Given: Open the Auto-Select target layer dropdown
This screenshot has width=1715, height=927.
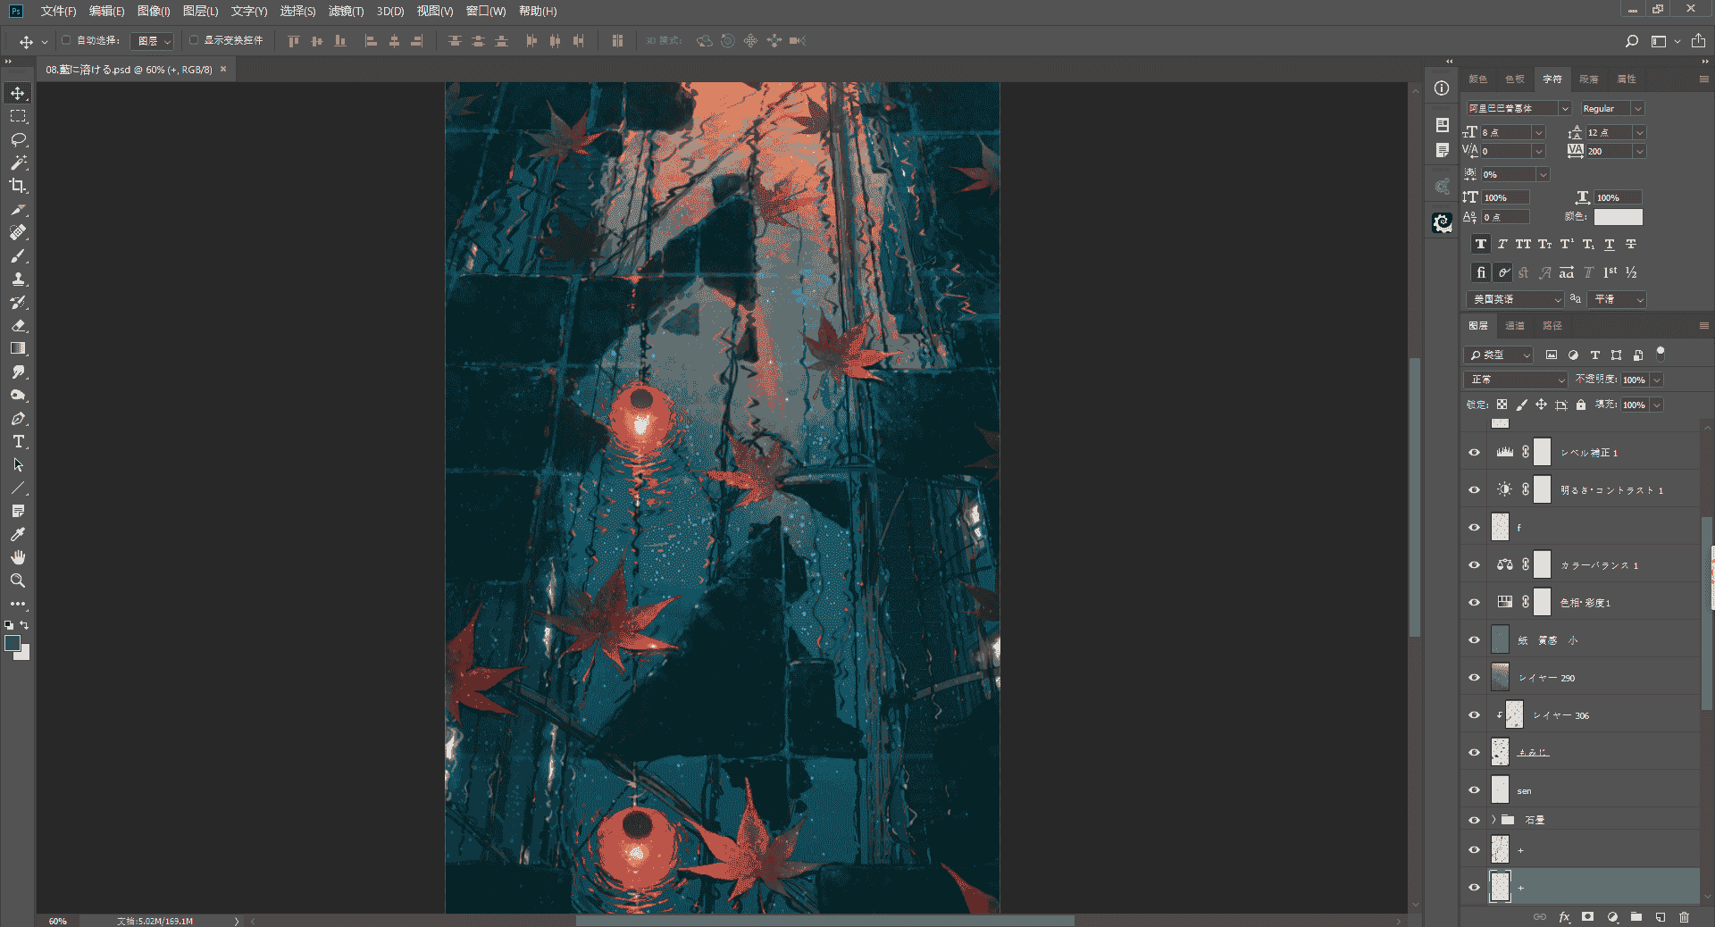Looking at the screenshot, I should [153, 41].
